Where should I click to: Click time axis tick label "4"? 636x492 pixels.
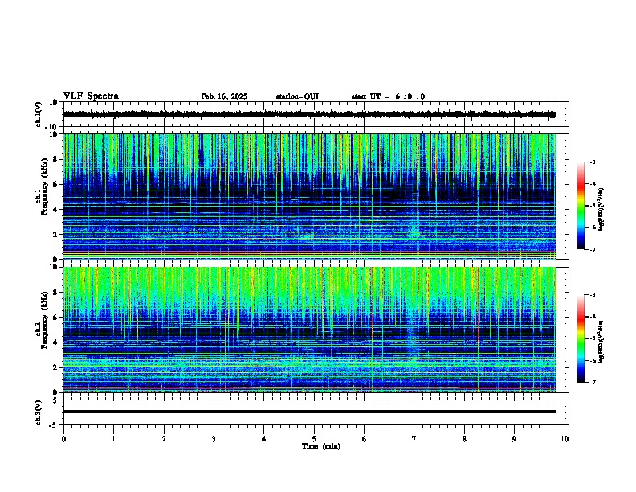pyautogui.click(x=264, y=439)
